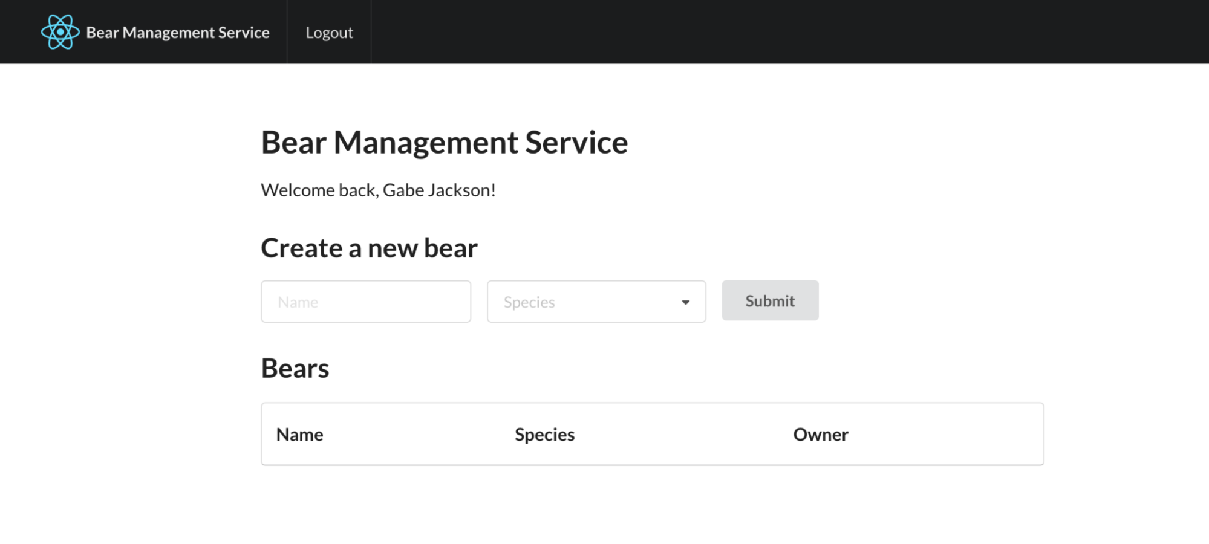Click Gabe Jackson's name in the greeting
Screen dimensions: 1209x544
click(437, 190)
